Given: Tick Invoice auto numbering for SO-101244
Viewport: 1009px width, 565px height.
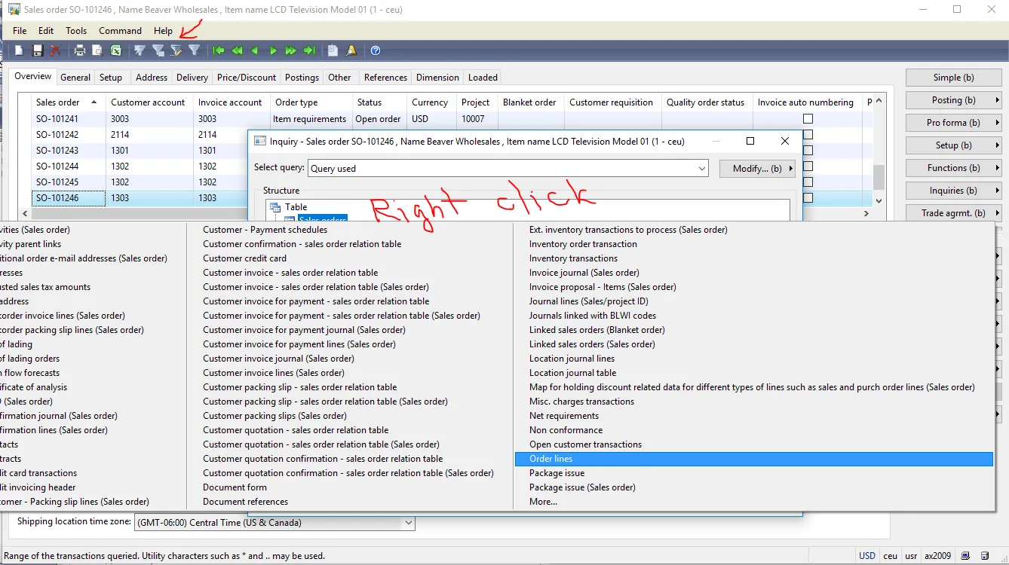Looking at the screenshot, I should click(x=808, y=166).
